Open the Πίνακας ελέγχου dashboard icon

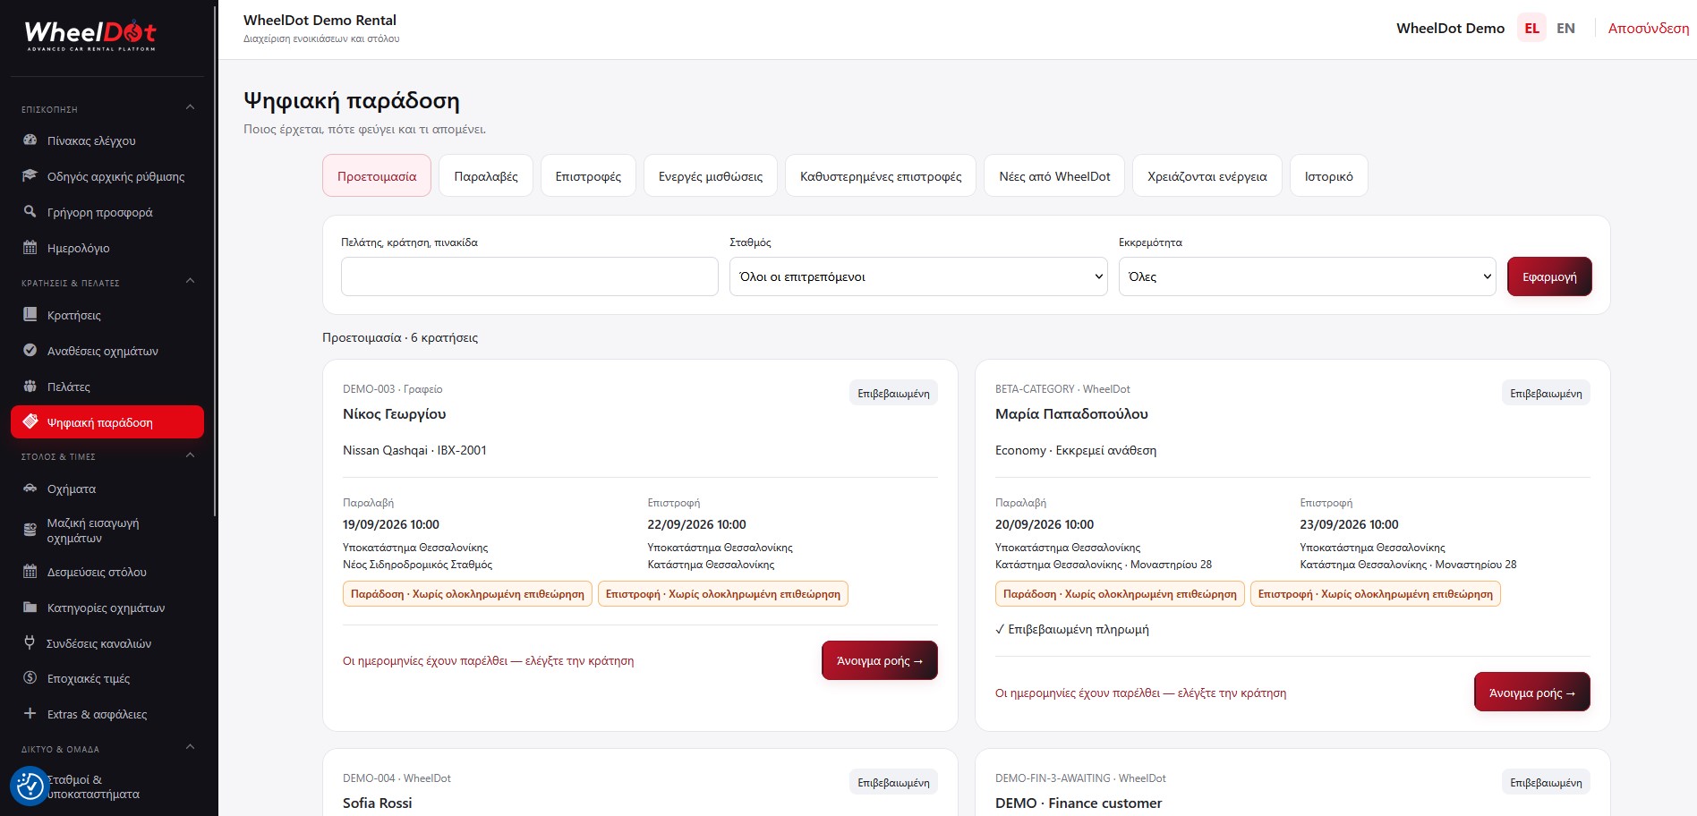[x=30, y=140]
